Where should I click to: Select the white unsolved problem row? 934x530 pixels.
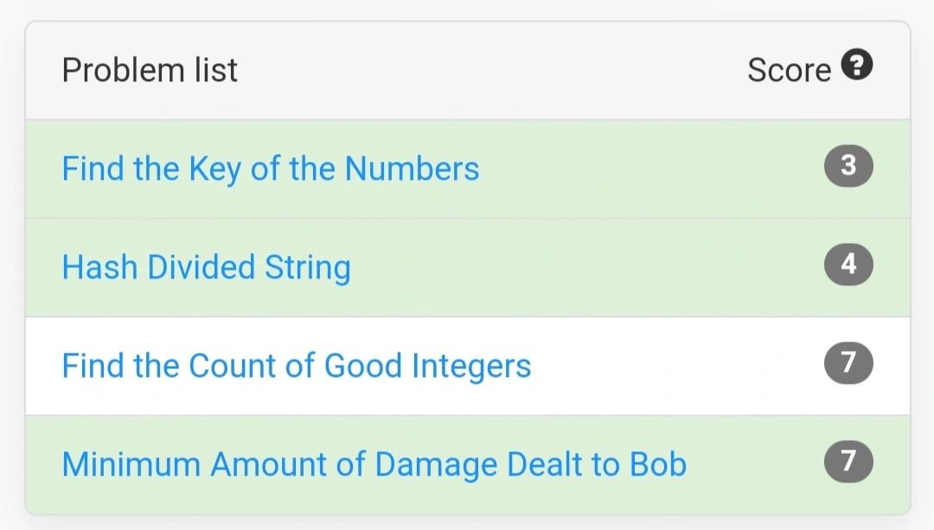[468, 367]
